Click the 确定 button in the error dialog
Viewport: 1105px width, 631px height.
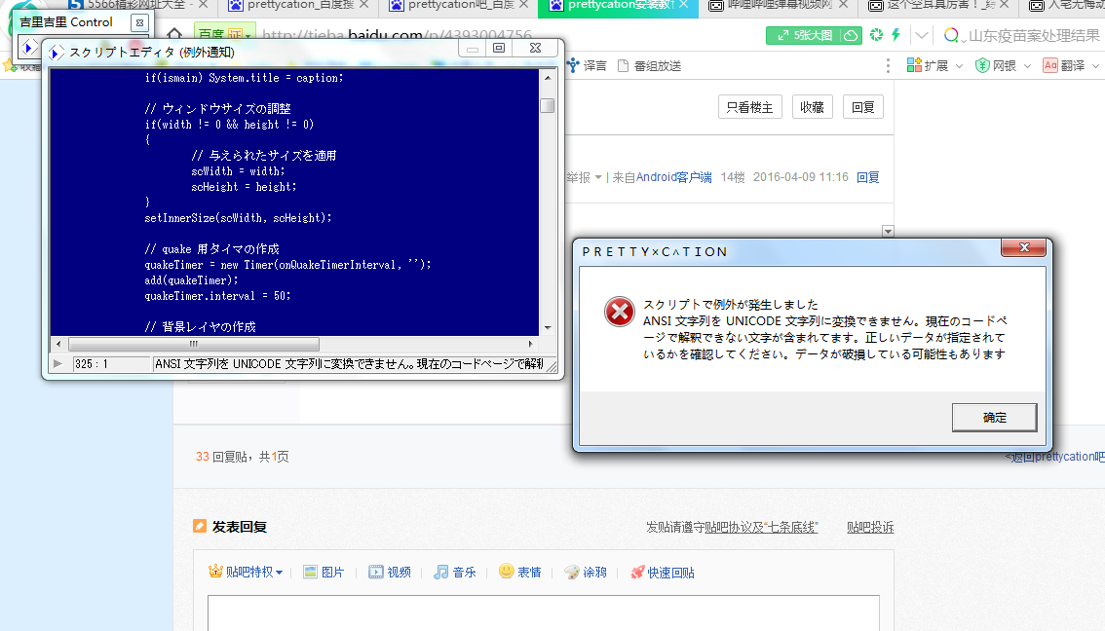994,418
